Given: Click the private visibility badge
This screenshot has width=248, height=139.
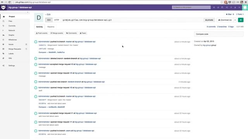Looking at the screenshot, I should pos(209,20).
